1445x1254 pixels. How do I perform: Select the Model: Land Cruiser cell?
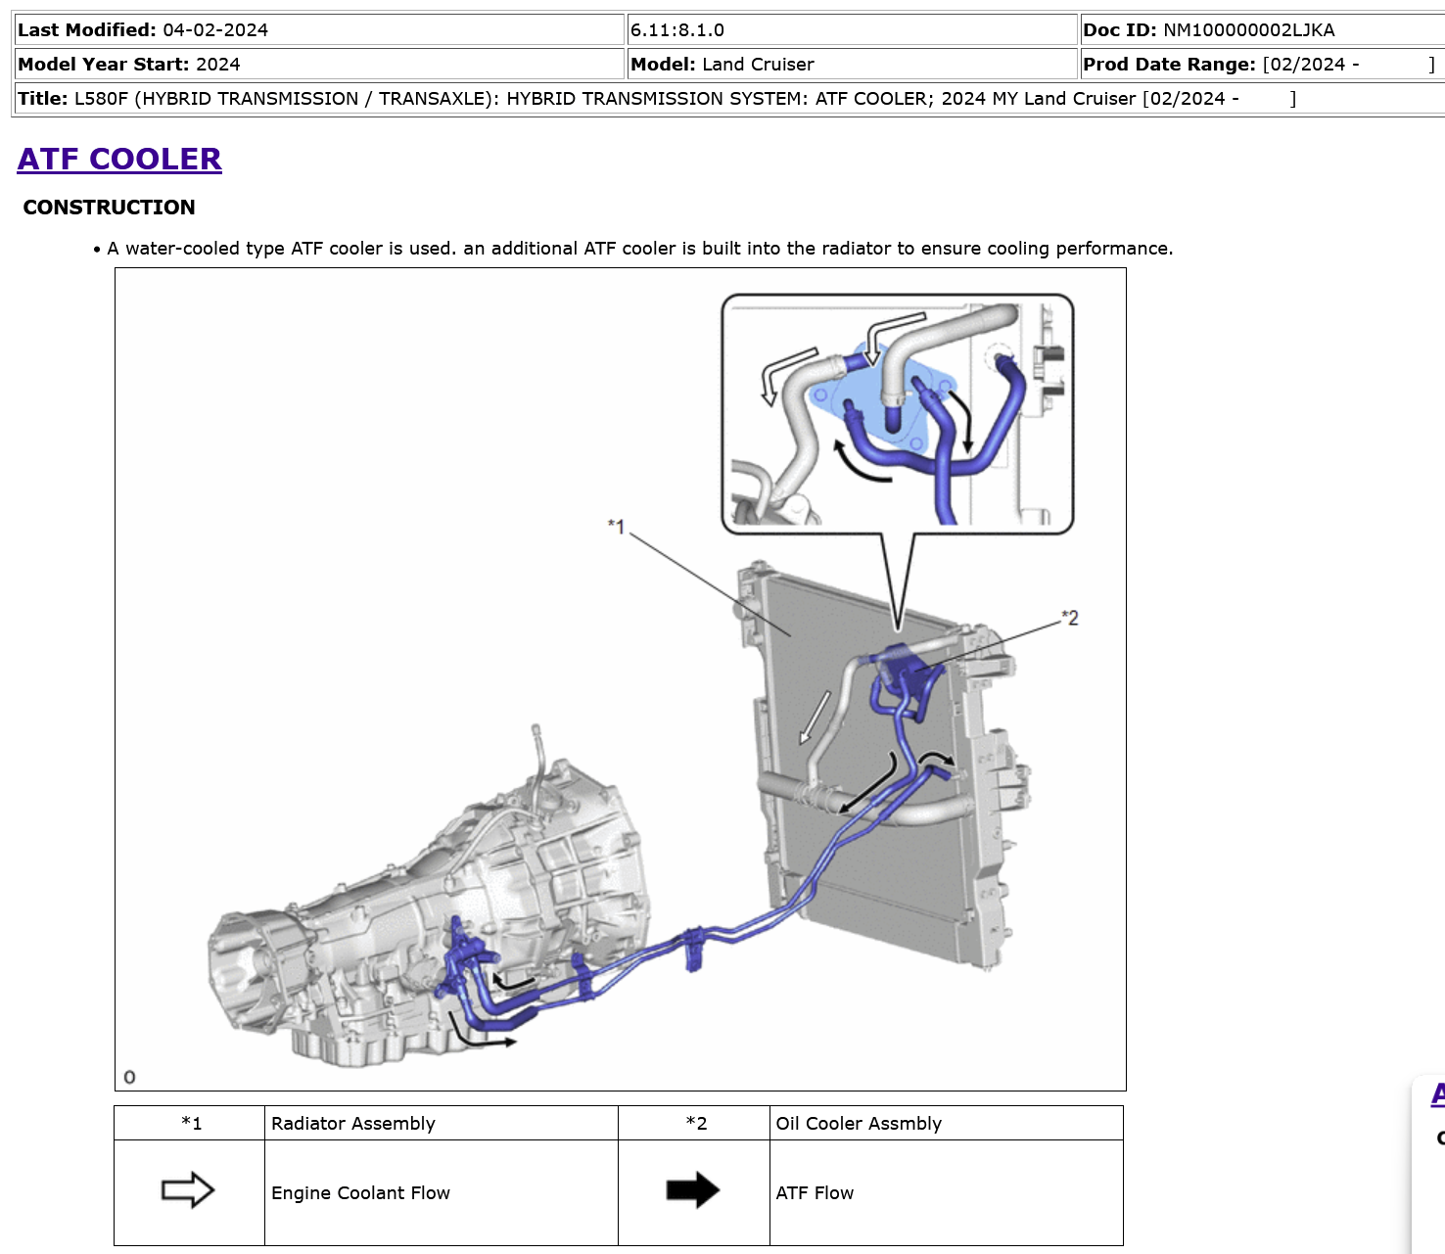tap(852, 65)
